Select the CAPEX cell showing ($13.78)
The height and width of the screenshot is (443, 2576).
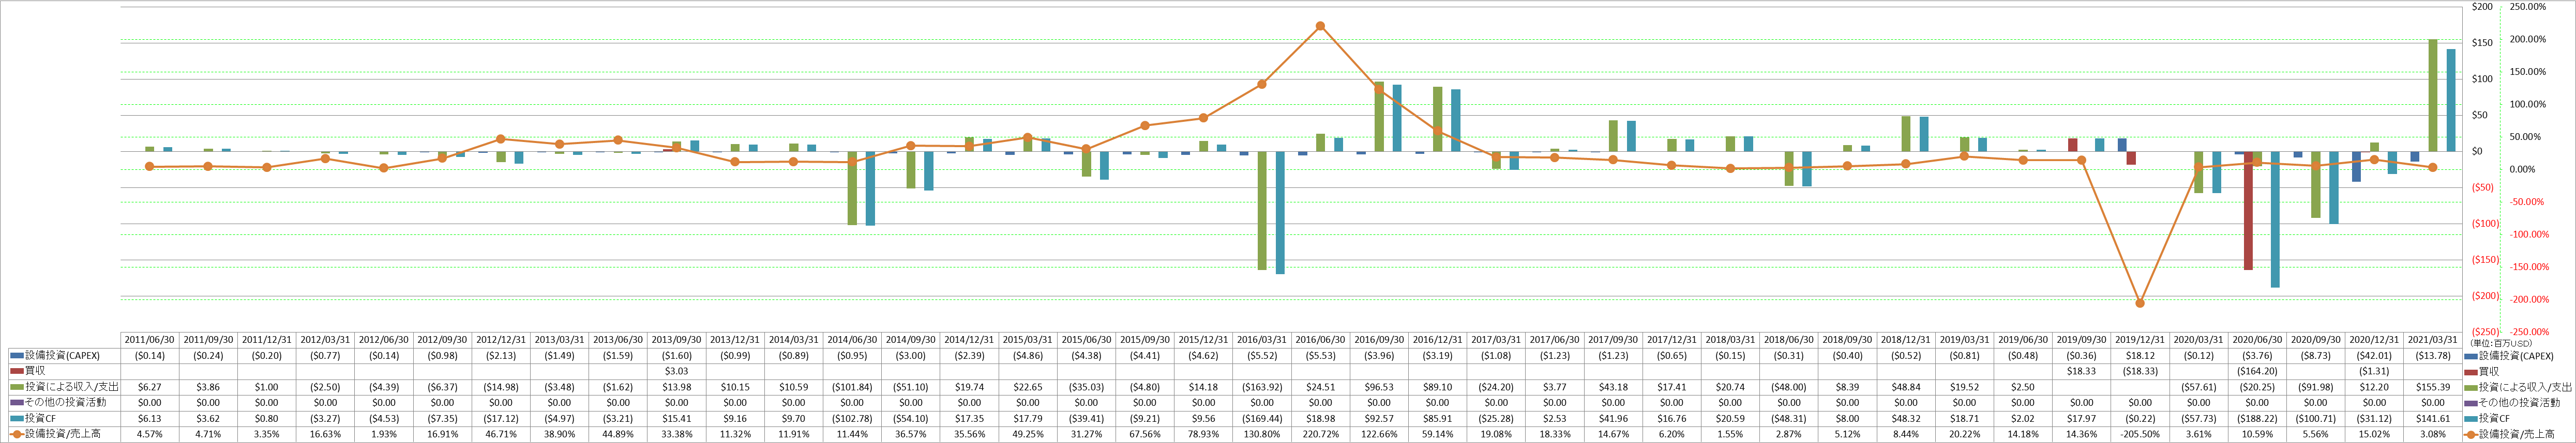(x=2433, y=355)
